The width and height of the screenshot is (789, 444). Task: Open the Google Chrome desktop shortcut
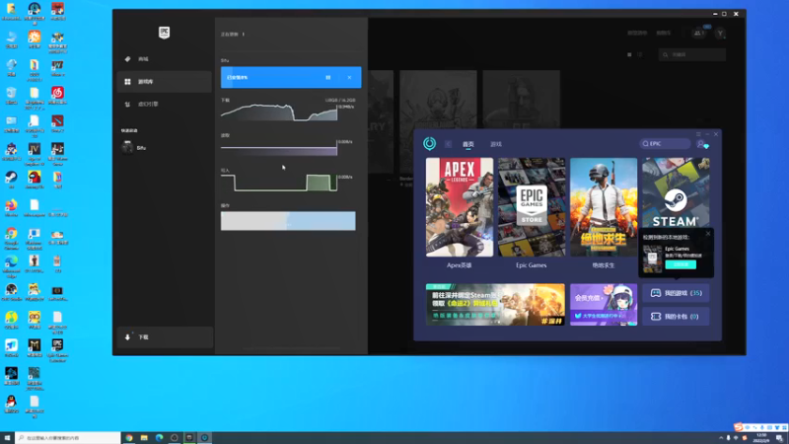11,237
